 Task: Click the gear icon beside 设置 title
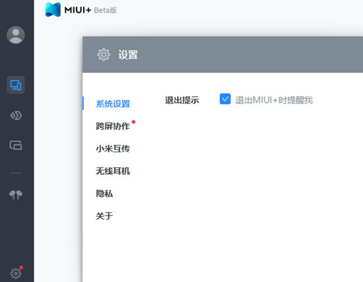[104, 55]
